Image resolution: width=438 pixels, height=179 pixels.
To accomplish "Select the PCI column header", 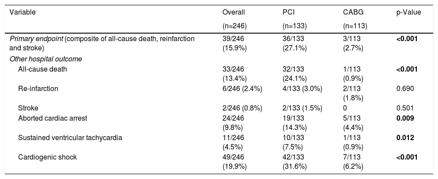I will pos(287,12).
